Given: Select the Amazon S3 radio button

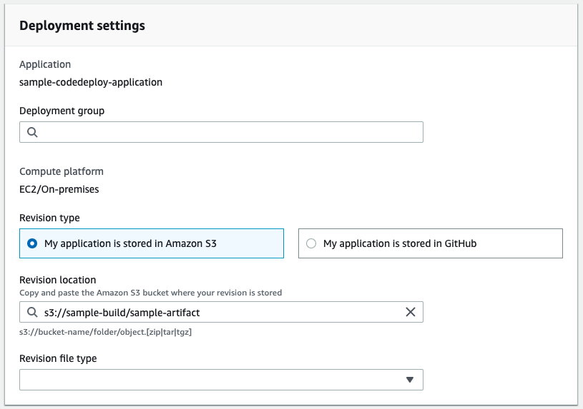Looking at the screenshot, I should (x=32, y=243).
